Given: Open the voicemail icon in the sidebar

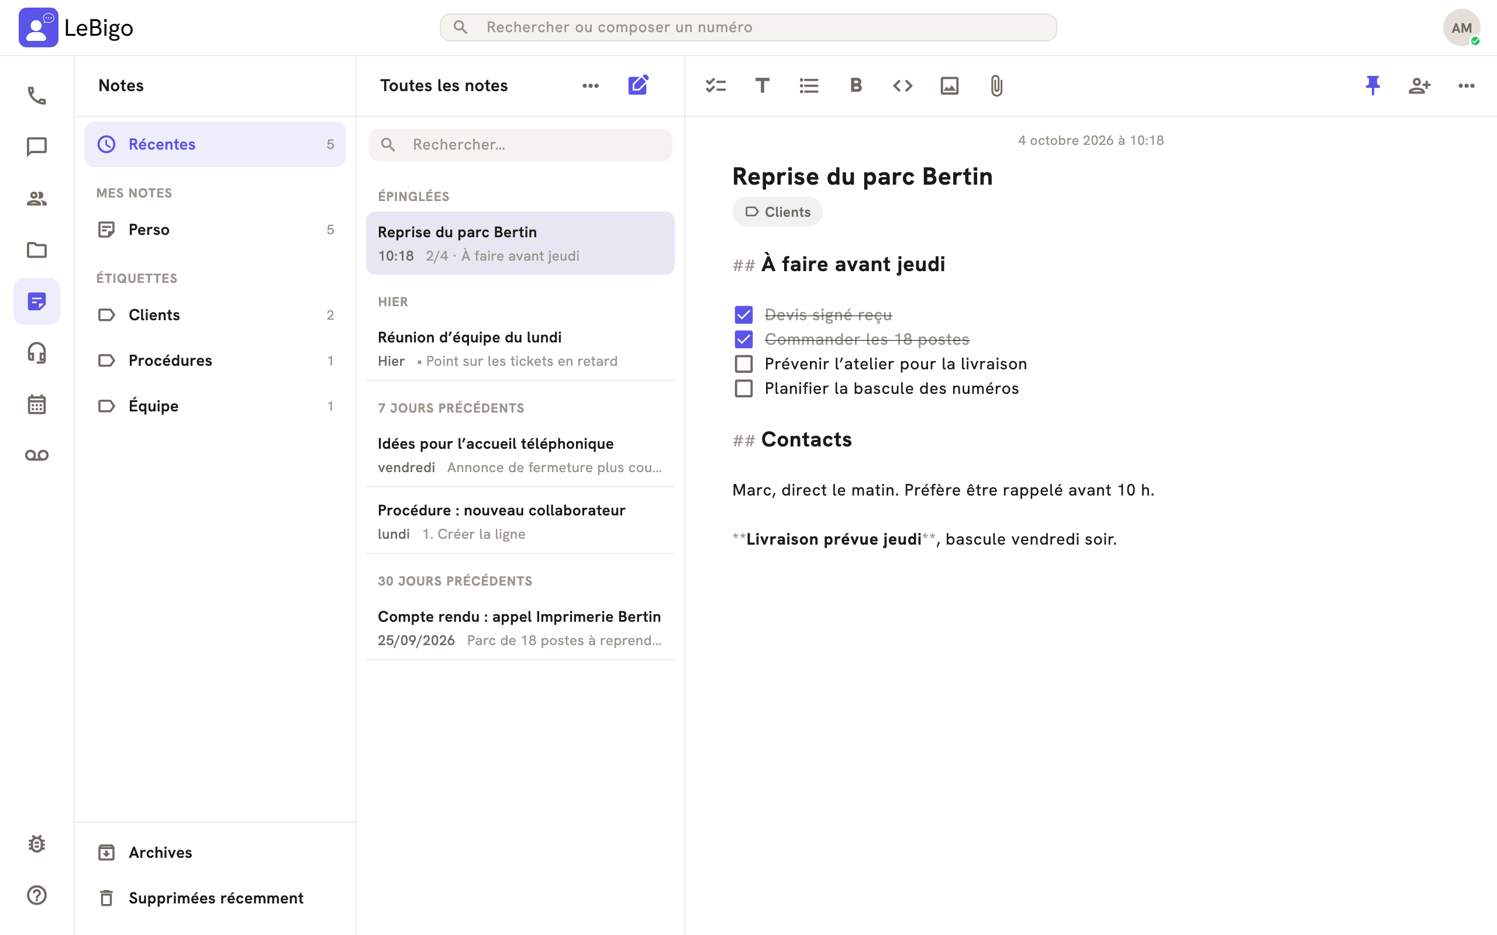Looking at the screenshot, I should tap(36, 455).
